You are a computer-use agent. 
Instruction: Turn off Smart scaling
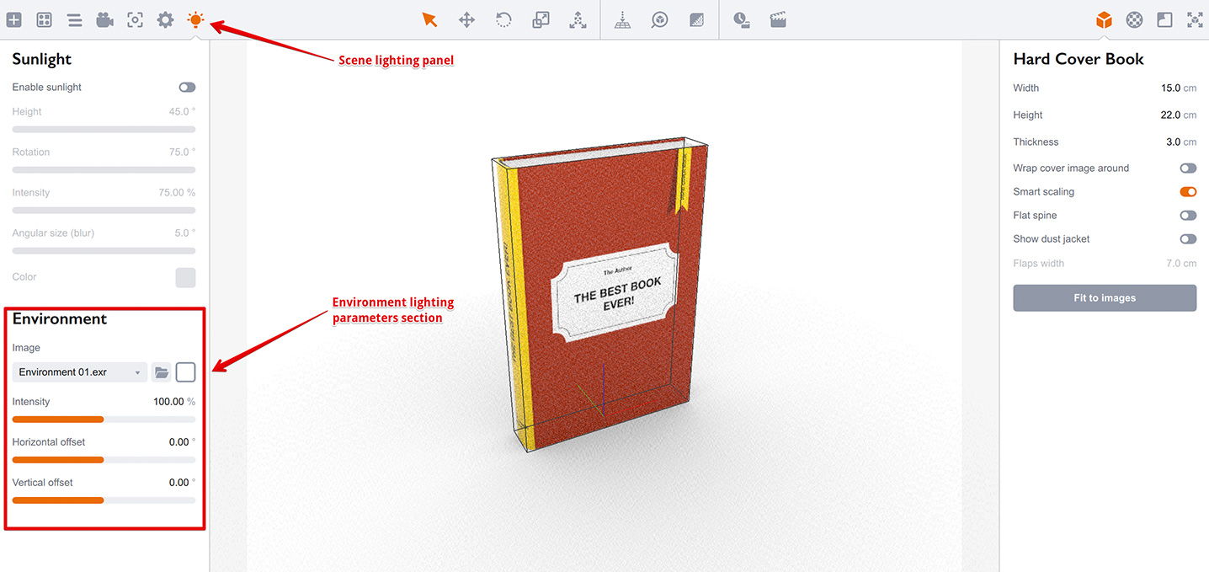tap(1188, 192)
